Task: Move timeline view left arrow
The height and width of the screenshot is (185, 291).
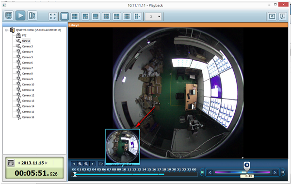Action: click(74, 164)
